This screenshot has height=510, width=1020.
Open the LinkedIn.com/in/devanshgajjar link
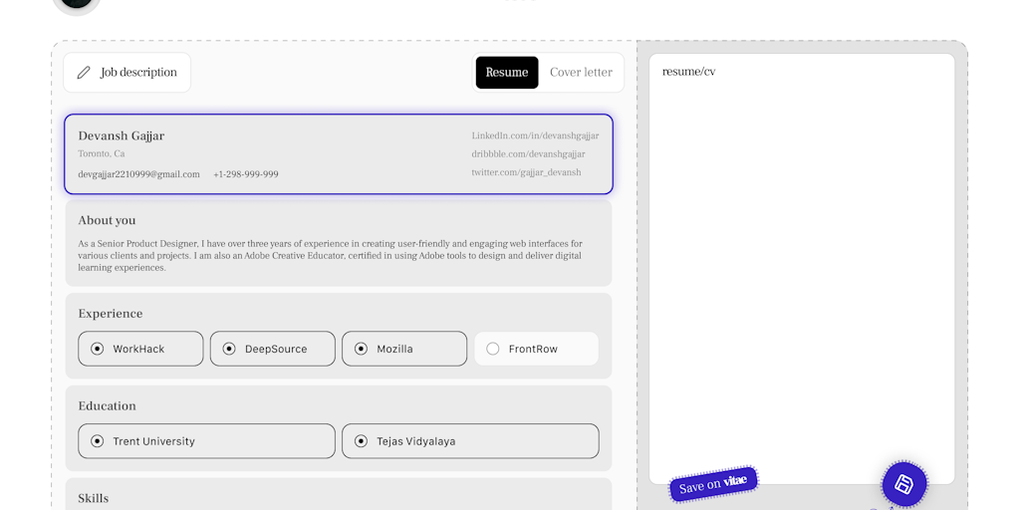click(x=535, y=135)
